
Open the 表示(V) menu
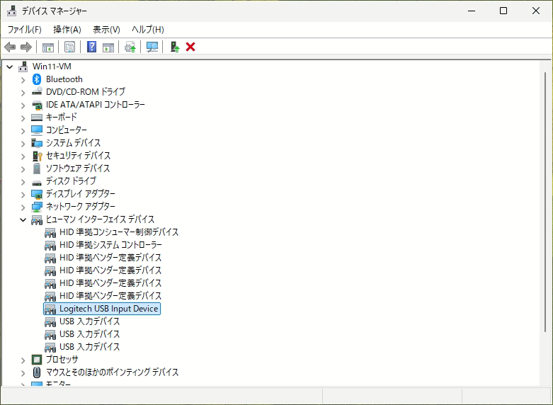pos(106,30)
